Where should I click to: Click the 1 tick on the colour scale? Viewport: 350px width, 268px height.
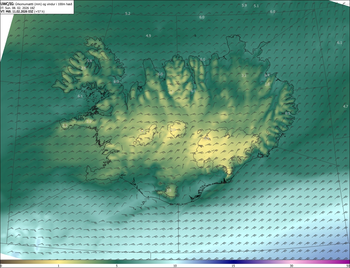pos(59,266)
